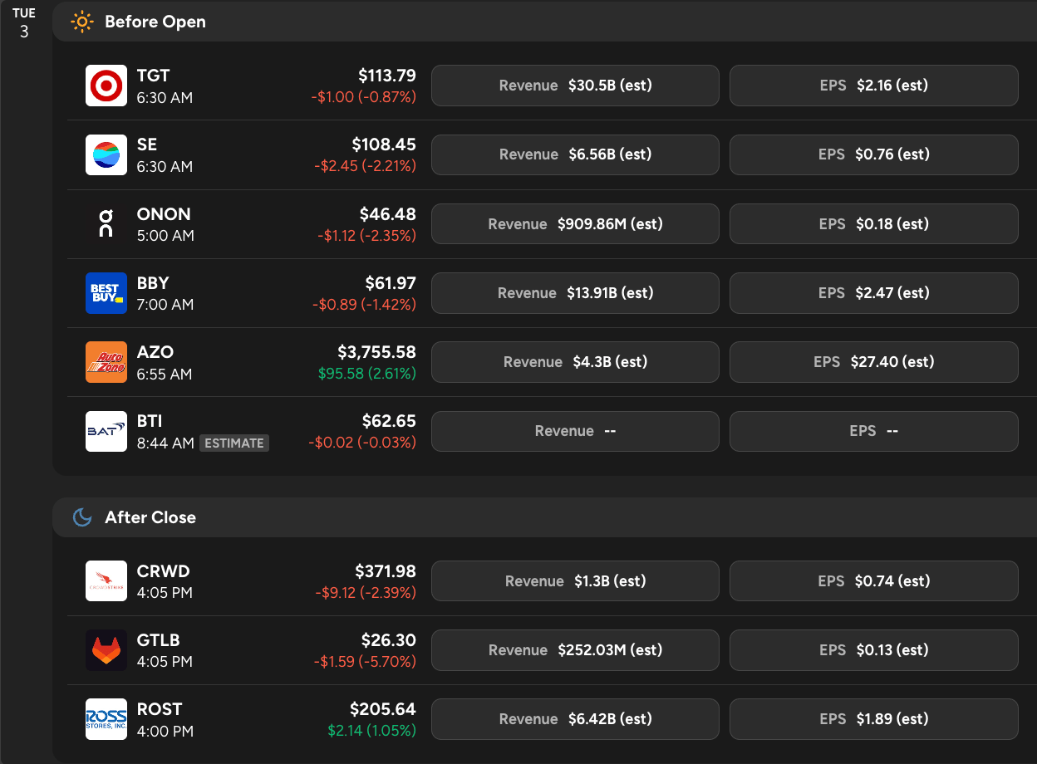This screenshot has width=1037, height=764.
Task: View AZO EPS $27.40 estimate
Action: tap(874, 362)
